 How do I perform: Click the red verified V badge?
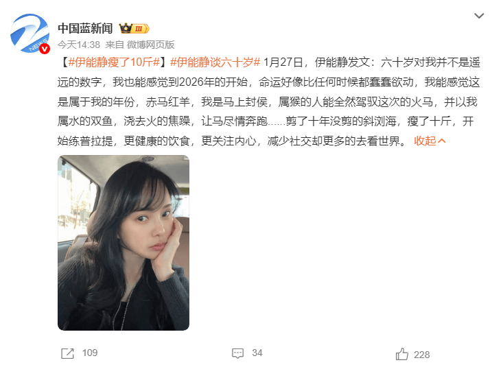pyautogui.click(x=45, y=49)
